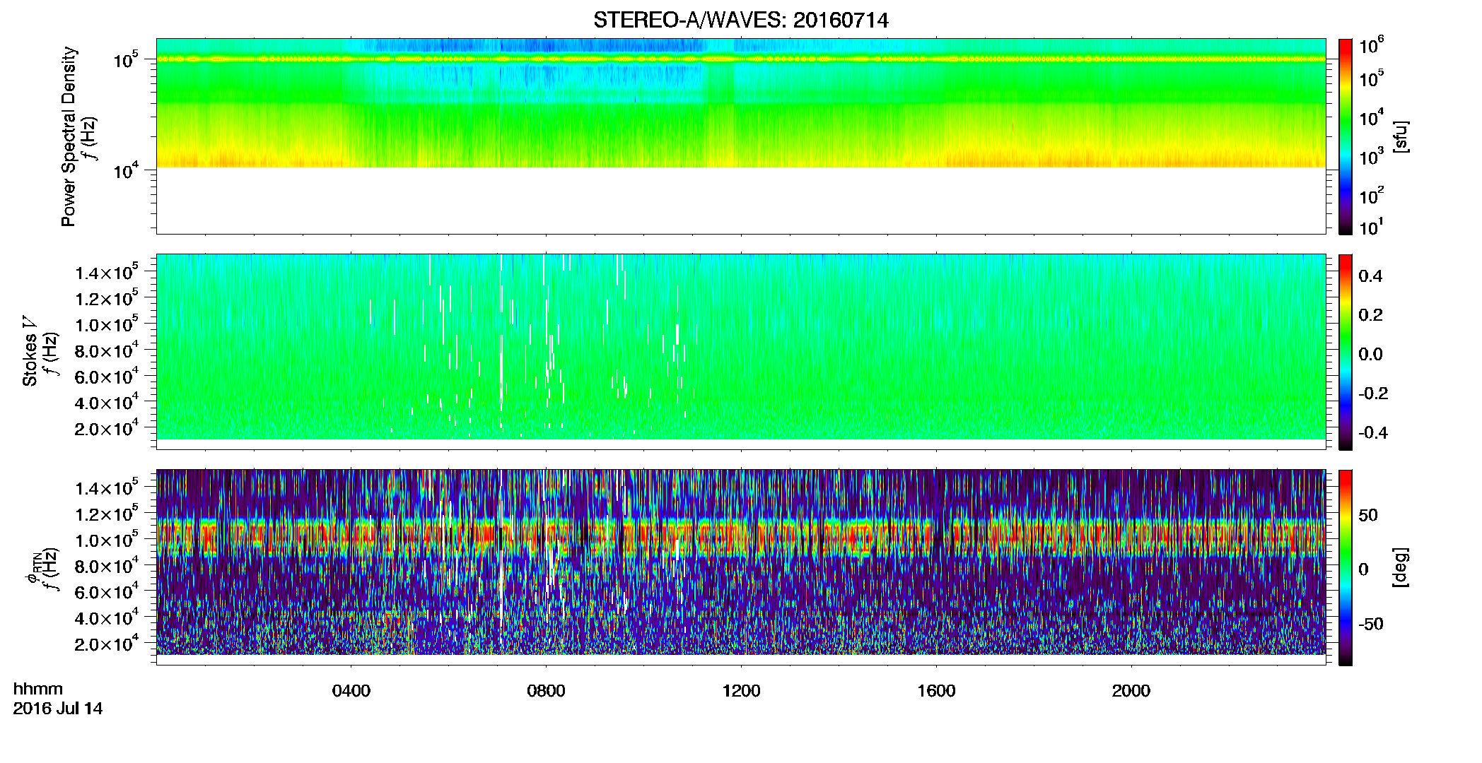Image resolution: width=1482 pixels, height=763 pixels.
Task: Click the 2016 Jul 14 date label
Action: tap(58, 709)
